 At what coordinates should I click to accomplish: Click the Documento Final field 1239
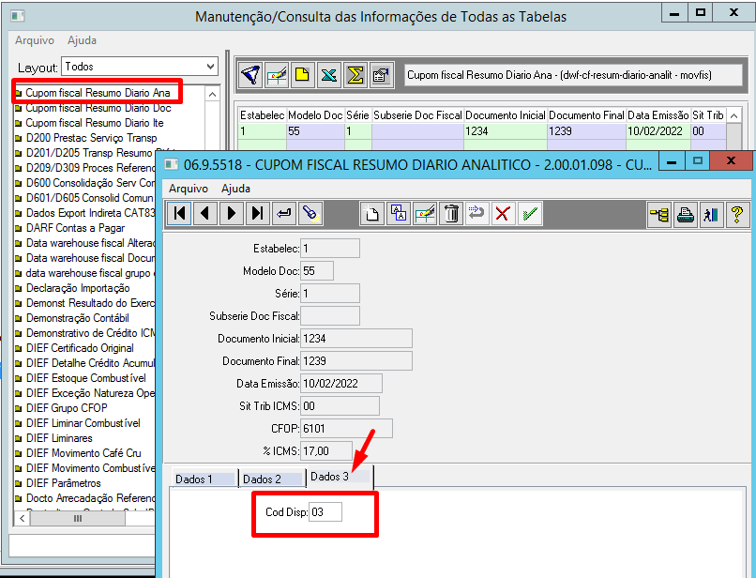point(356,361)
